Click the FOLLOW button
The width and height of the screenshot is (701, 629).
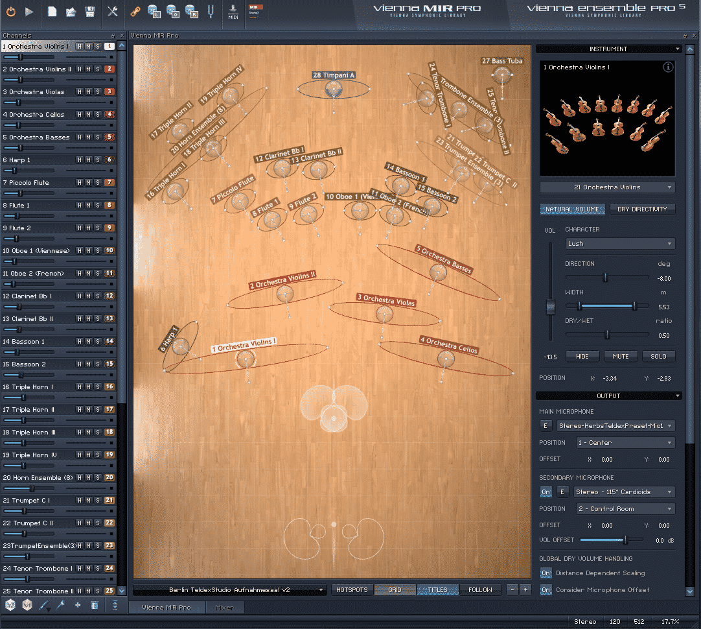[480, 590]
